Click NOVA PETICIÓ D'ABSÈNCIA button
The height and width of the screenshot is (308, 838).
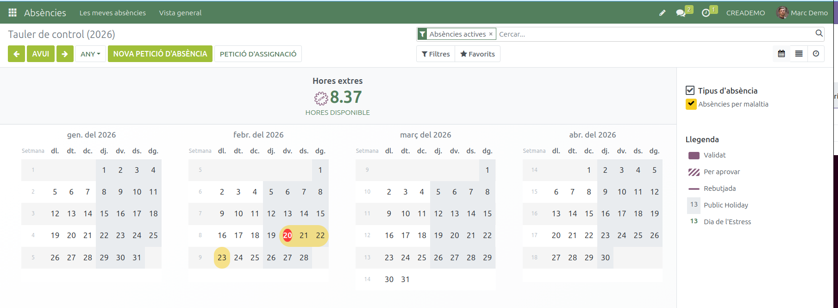(160, 54)
